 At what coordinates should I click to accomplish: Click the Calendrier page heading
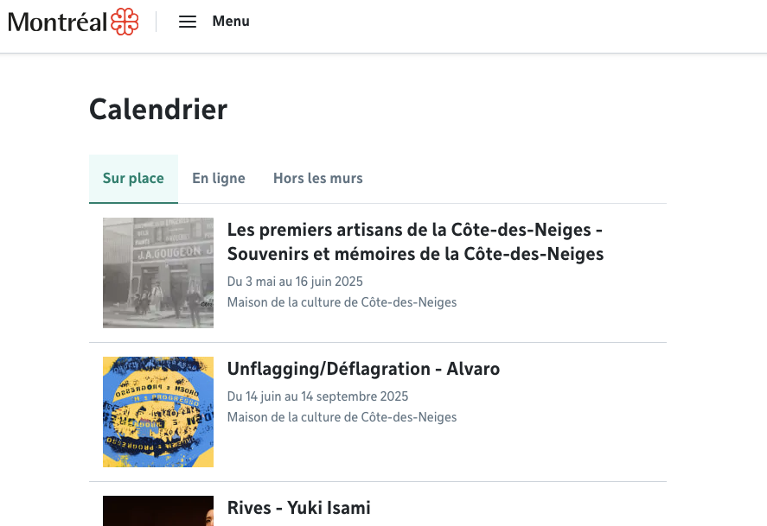coord(158,110)
